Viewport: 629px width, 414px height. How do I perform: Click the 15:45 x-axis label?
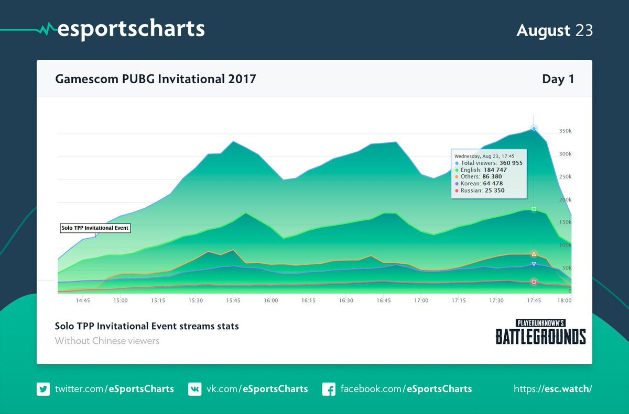pos(233,301)
